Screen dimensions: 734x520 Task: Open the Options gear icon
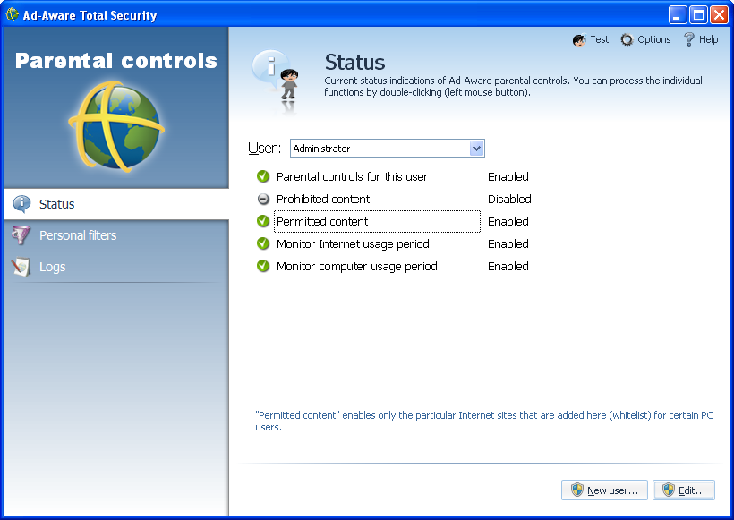tap(627, 39)
